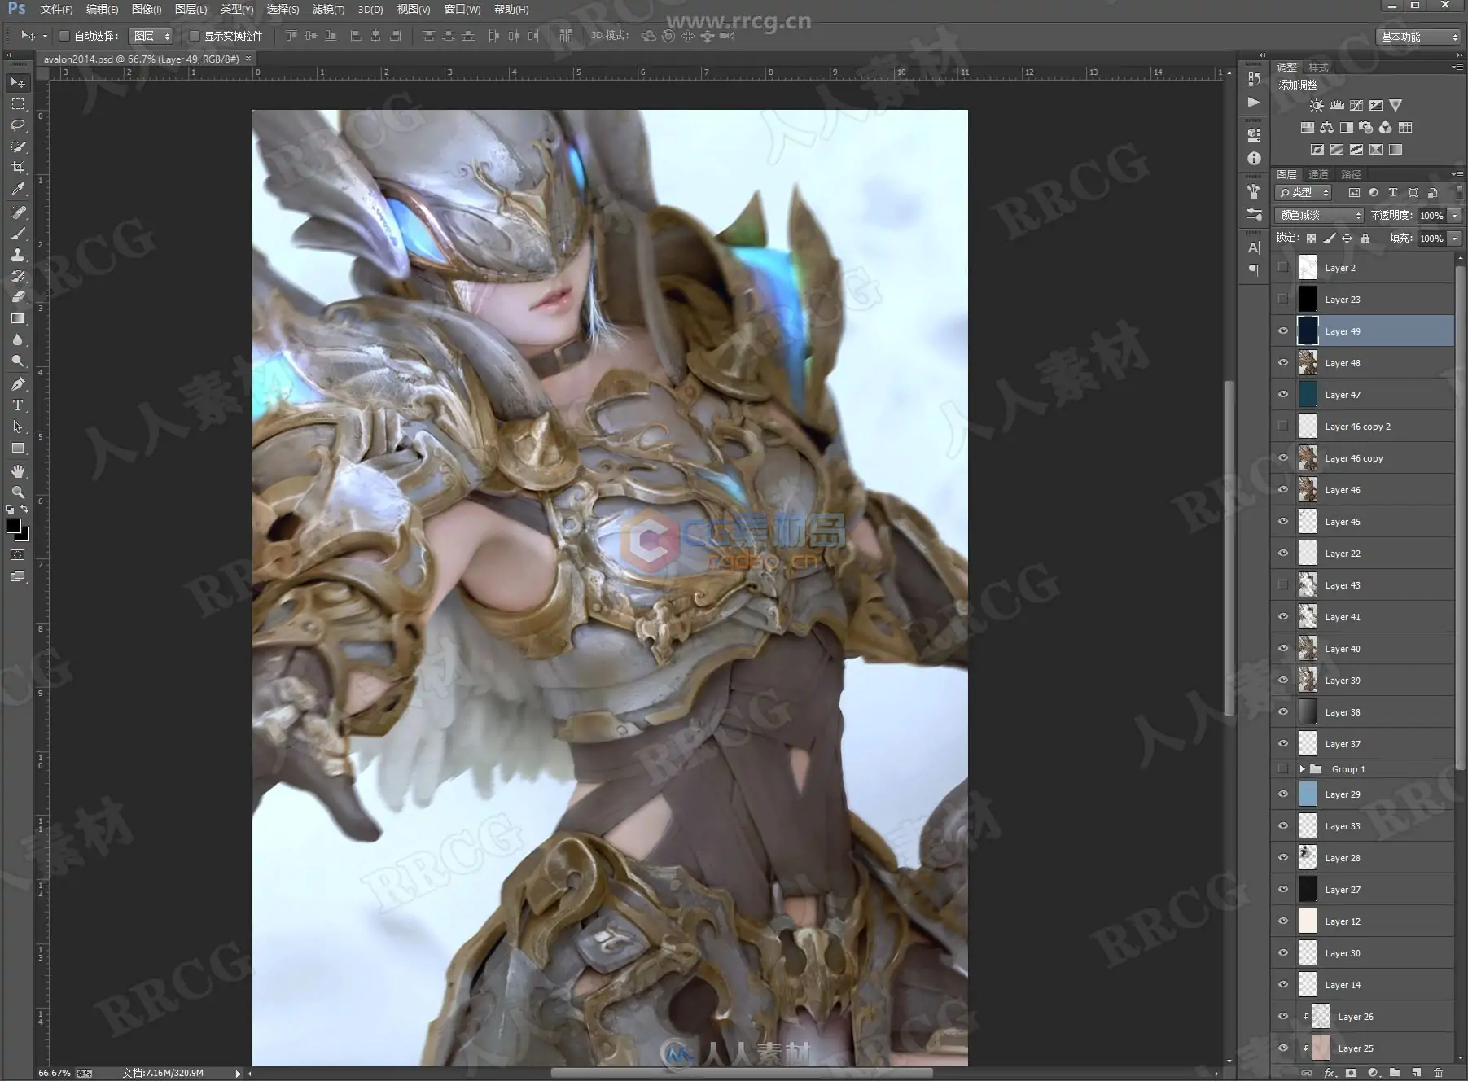
Task: Open the Layer menu
Action: (x=191, y=10)
